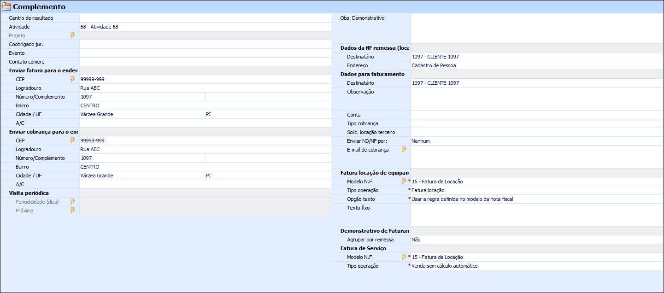
Task: Click the "Visita periódica" section header
Action: coord(29,193)
